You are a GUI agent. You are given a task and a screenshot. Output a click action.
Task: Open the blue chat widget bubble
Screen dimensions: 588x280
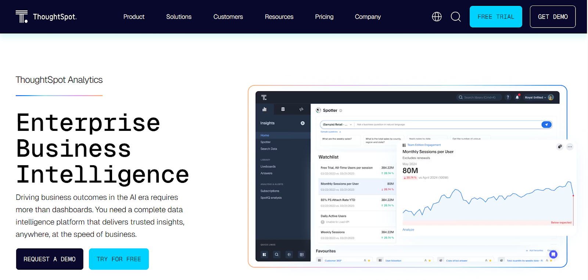[553, 254]
